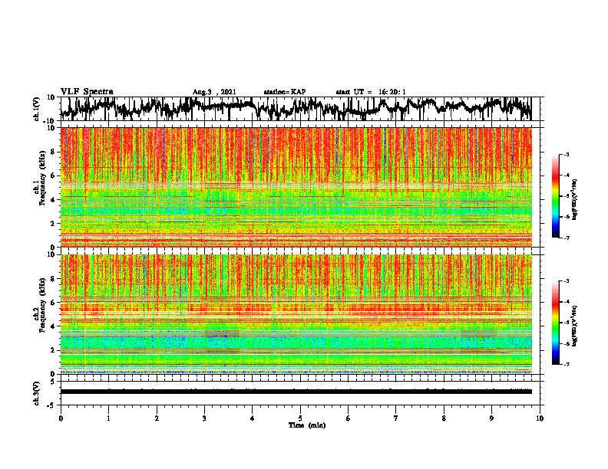The width and height of the screenshot is (608, 469).
Task: Click the "-3" label on ch.2 color bar
Action: 566,280
